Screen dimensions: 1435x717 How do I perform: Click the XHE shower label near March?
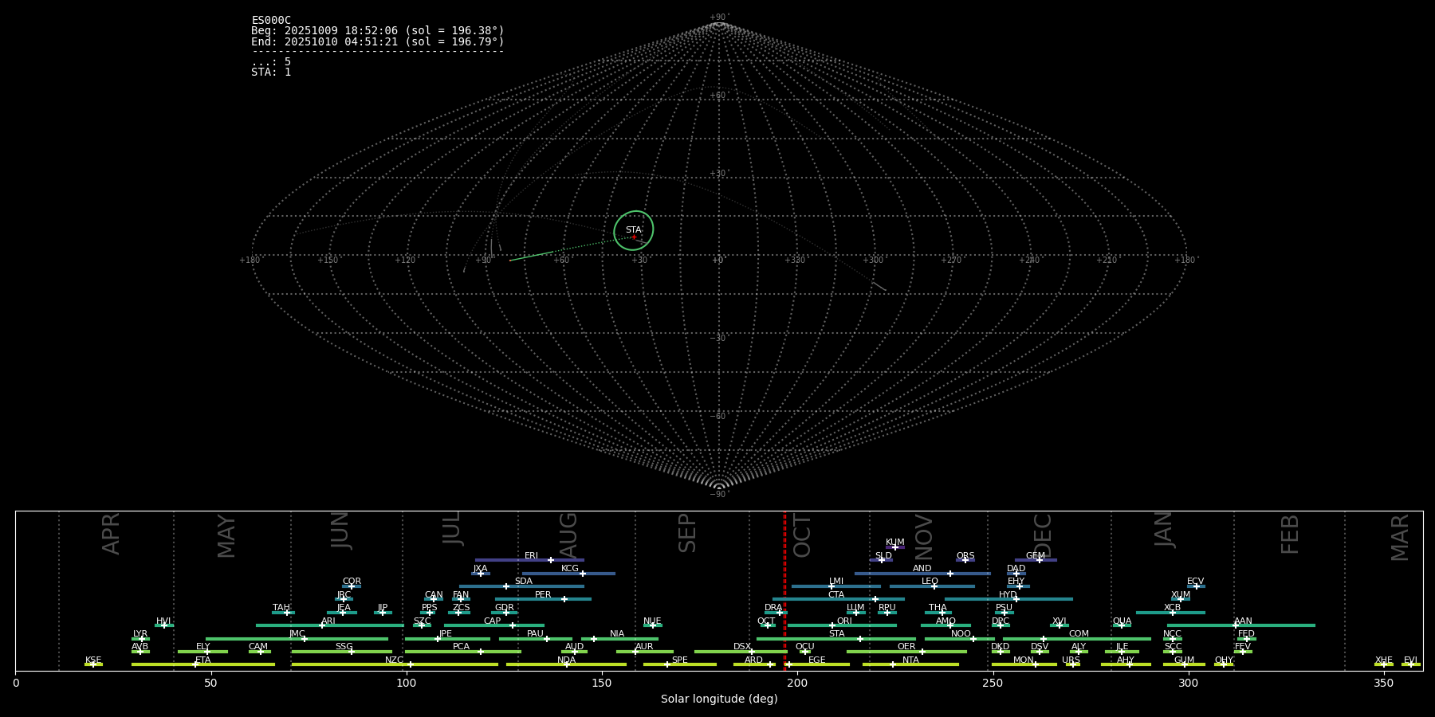click(1383, 660)
